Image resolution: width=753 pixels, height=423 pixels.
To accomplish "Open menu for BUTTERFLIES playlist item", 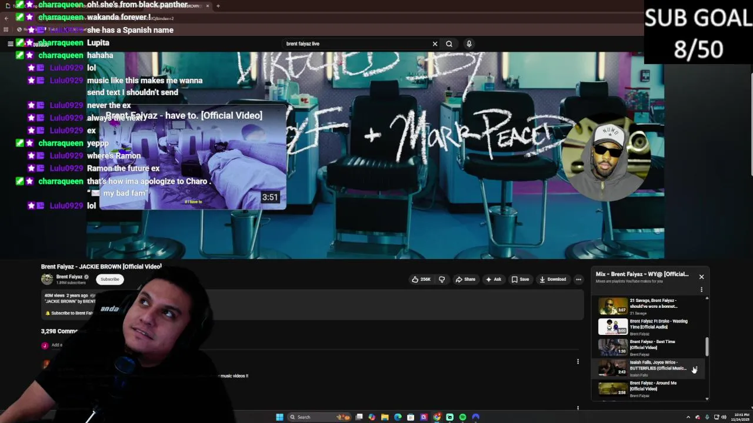I will coord(695,368).
